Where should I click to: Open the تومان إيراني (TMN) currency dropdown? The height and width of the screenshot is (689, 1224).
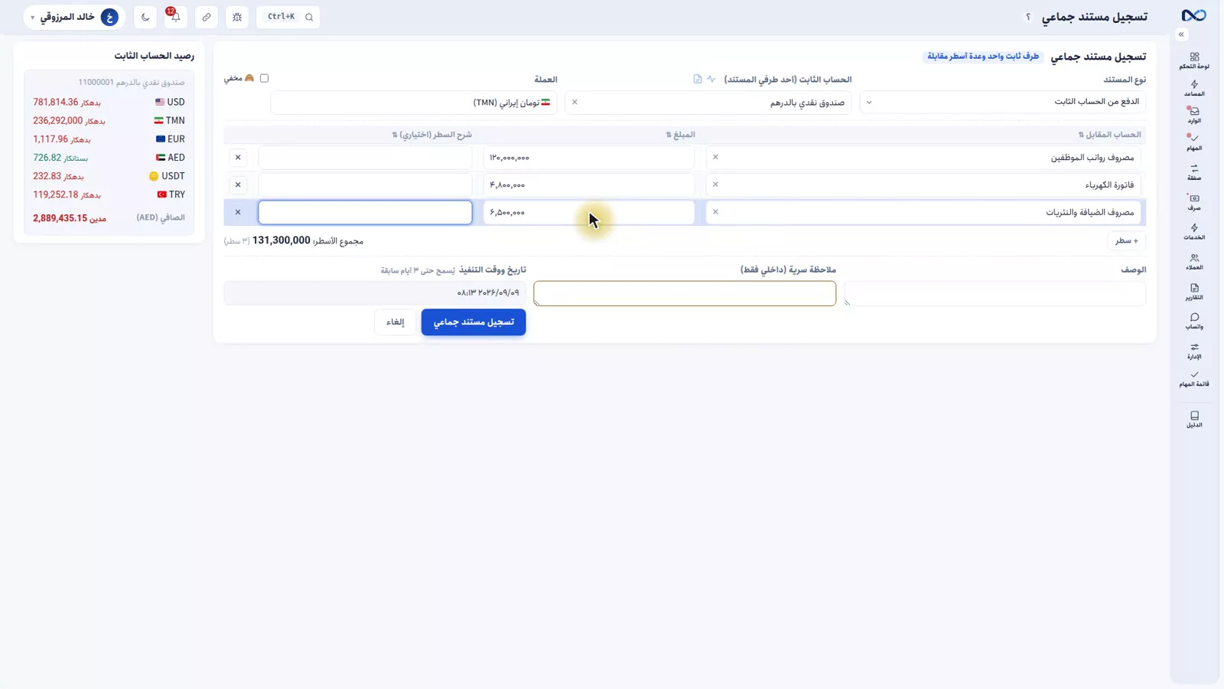pos(413,102)
